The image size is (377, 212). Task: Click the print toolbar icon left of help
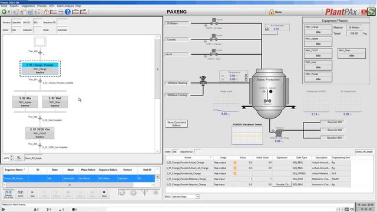(60, 12)
